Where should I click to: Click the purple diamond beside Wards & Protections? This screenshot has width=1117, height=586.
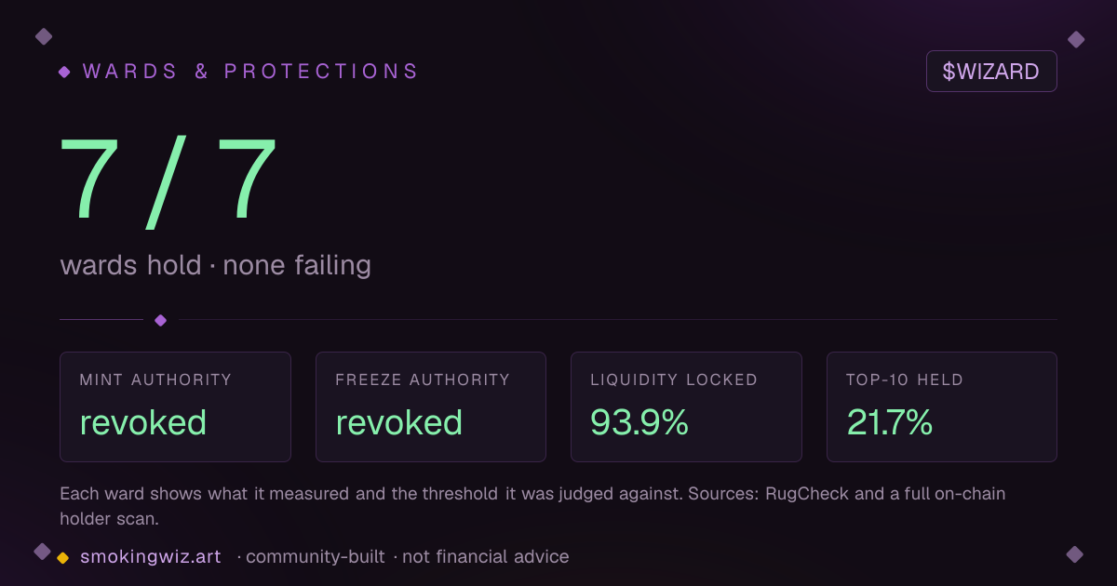pos(64,72)
